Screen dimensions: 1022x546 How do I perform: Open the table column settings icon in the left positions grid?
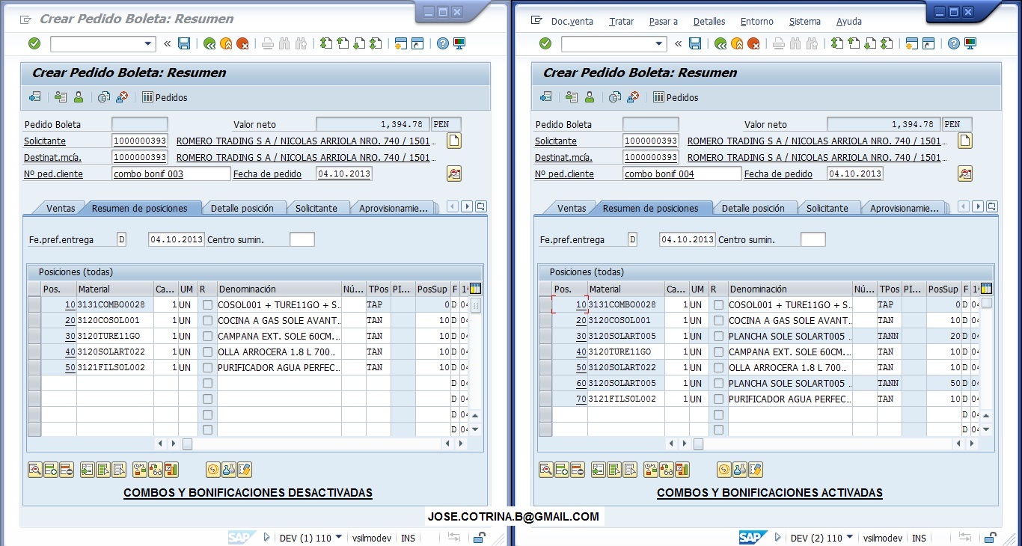(x=474, y=289)
